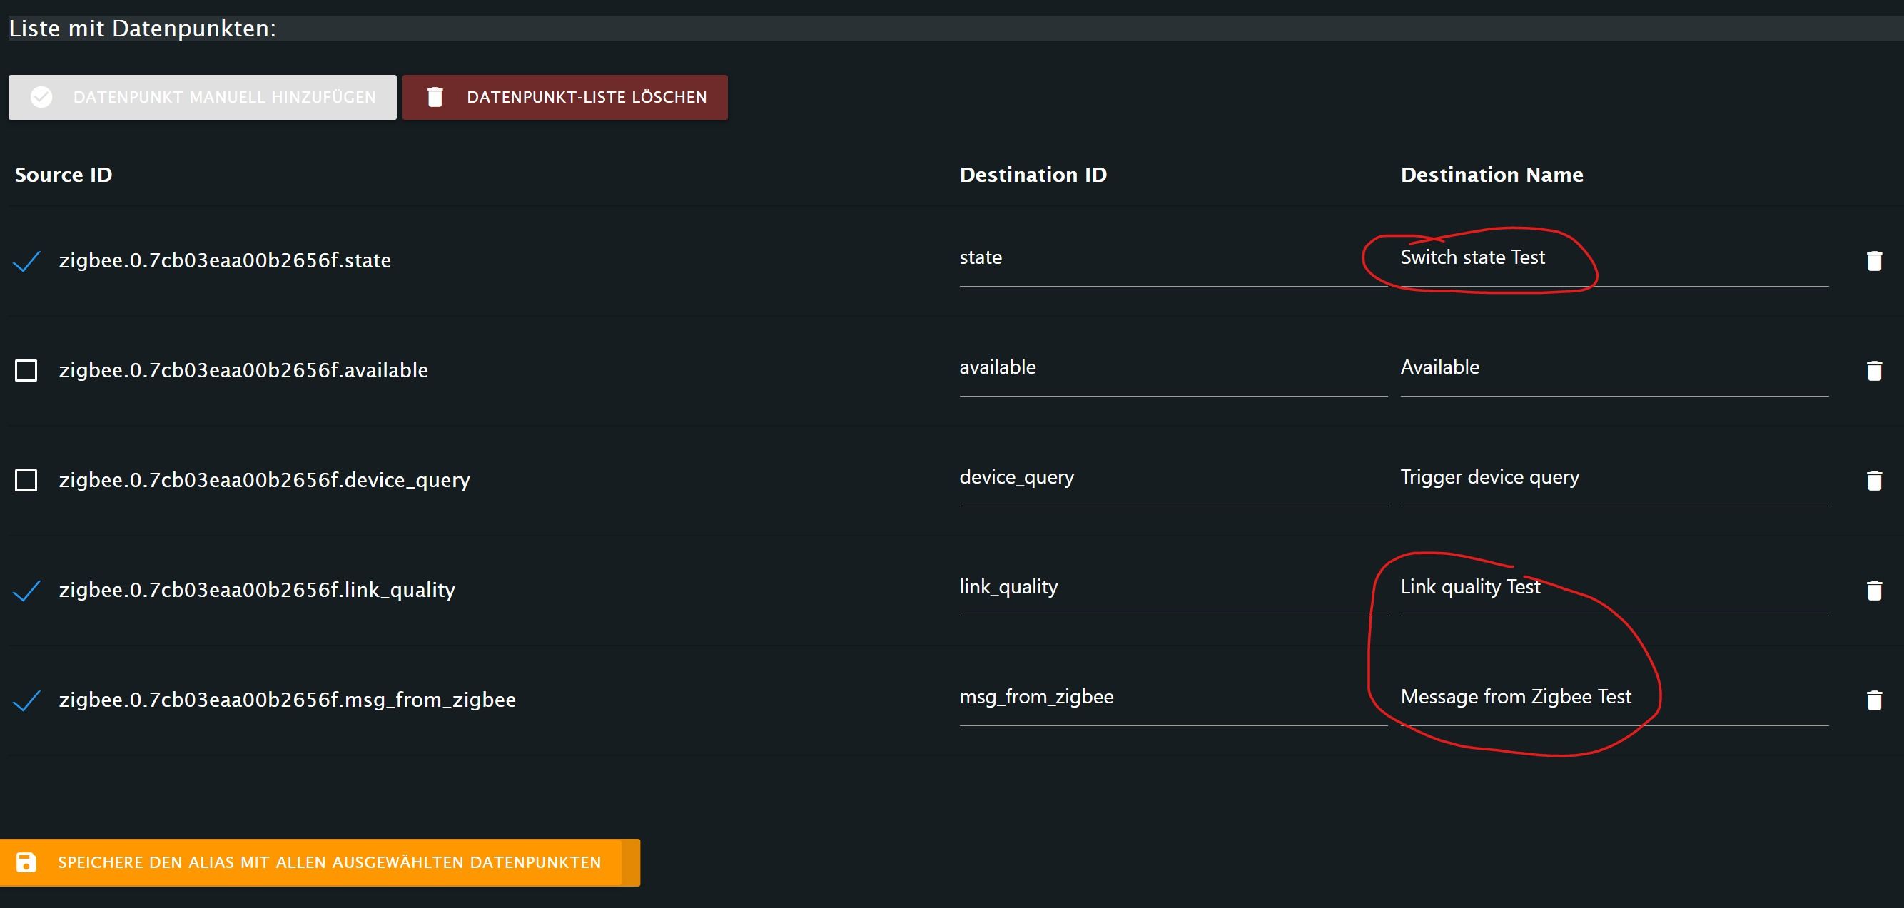Screen dimensions: 1904x908
Task: Edit the 'state' Destination ID field
Action: coord(1173,257)
